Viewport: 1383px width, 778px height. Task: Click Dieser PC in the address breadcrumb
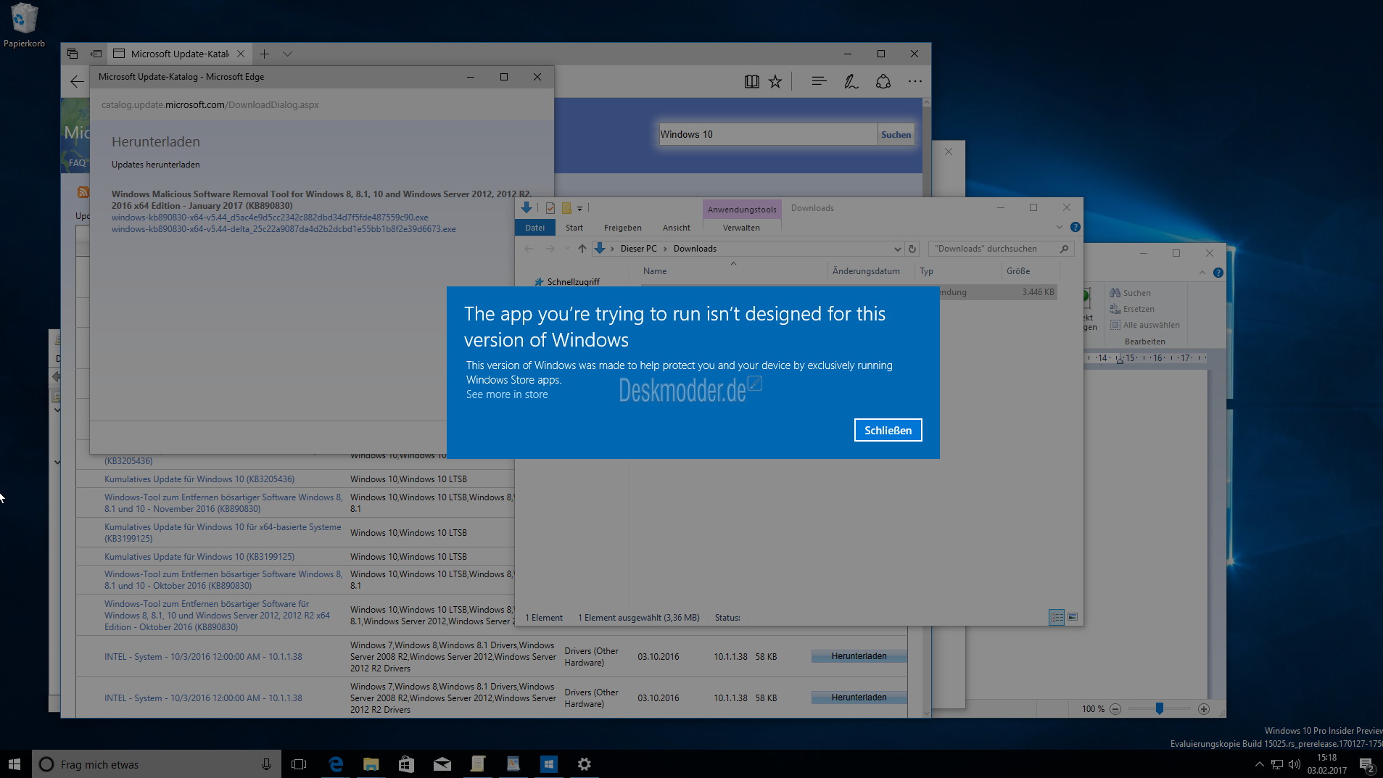[638, 249]
